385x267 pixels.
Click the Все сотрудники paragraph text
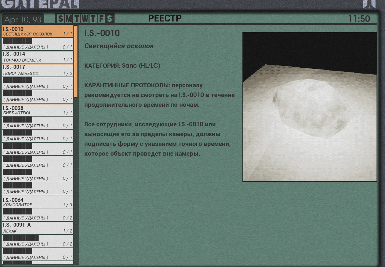click(x=158, y=139)
